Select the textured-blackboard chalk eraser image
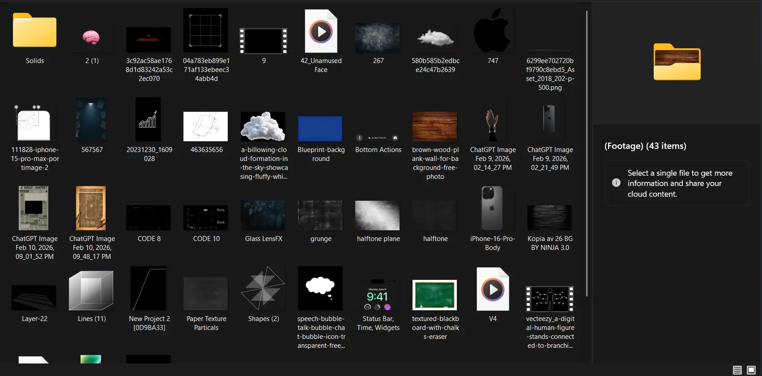Screen dimensions: 762x376 (435, 295)
